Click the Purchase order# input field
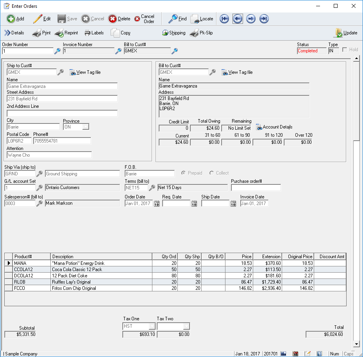 [256, 188]
